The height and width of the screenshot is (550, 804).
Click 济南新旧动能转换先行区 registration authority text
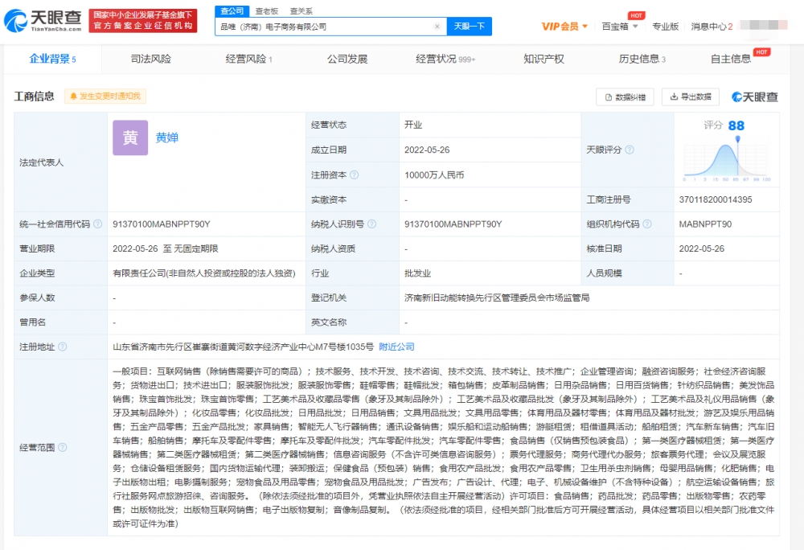[496, 298]
